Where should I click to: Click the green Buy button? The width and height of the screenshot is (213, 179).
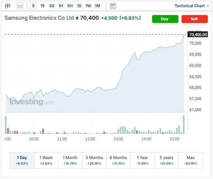coord(165,19)
